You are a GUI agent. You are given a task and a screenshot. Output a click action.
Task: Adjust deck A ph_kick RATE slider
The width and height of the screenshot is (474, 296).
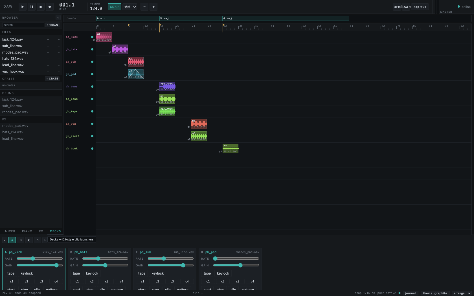pos(40,259)
